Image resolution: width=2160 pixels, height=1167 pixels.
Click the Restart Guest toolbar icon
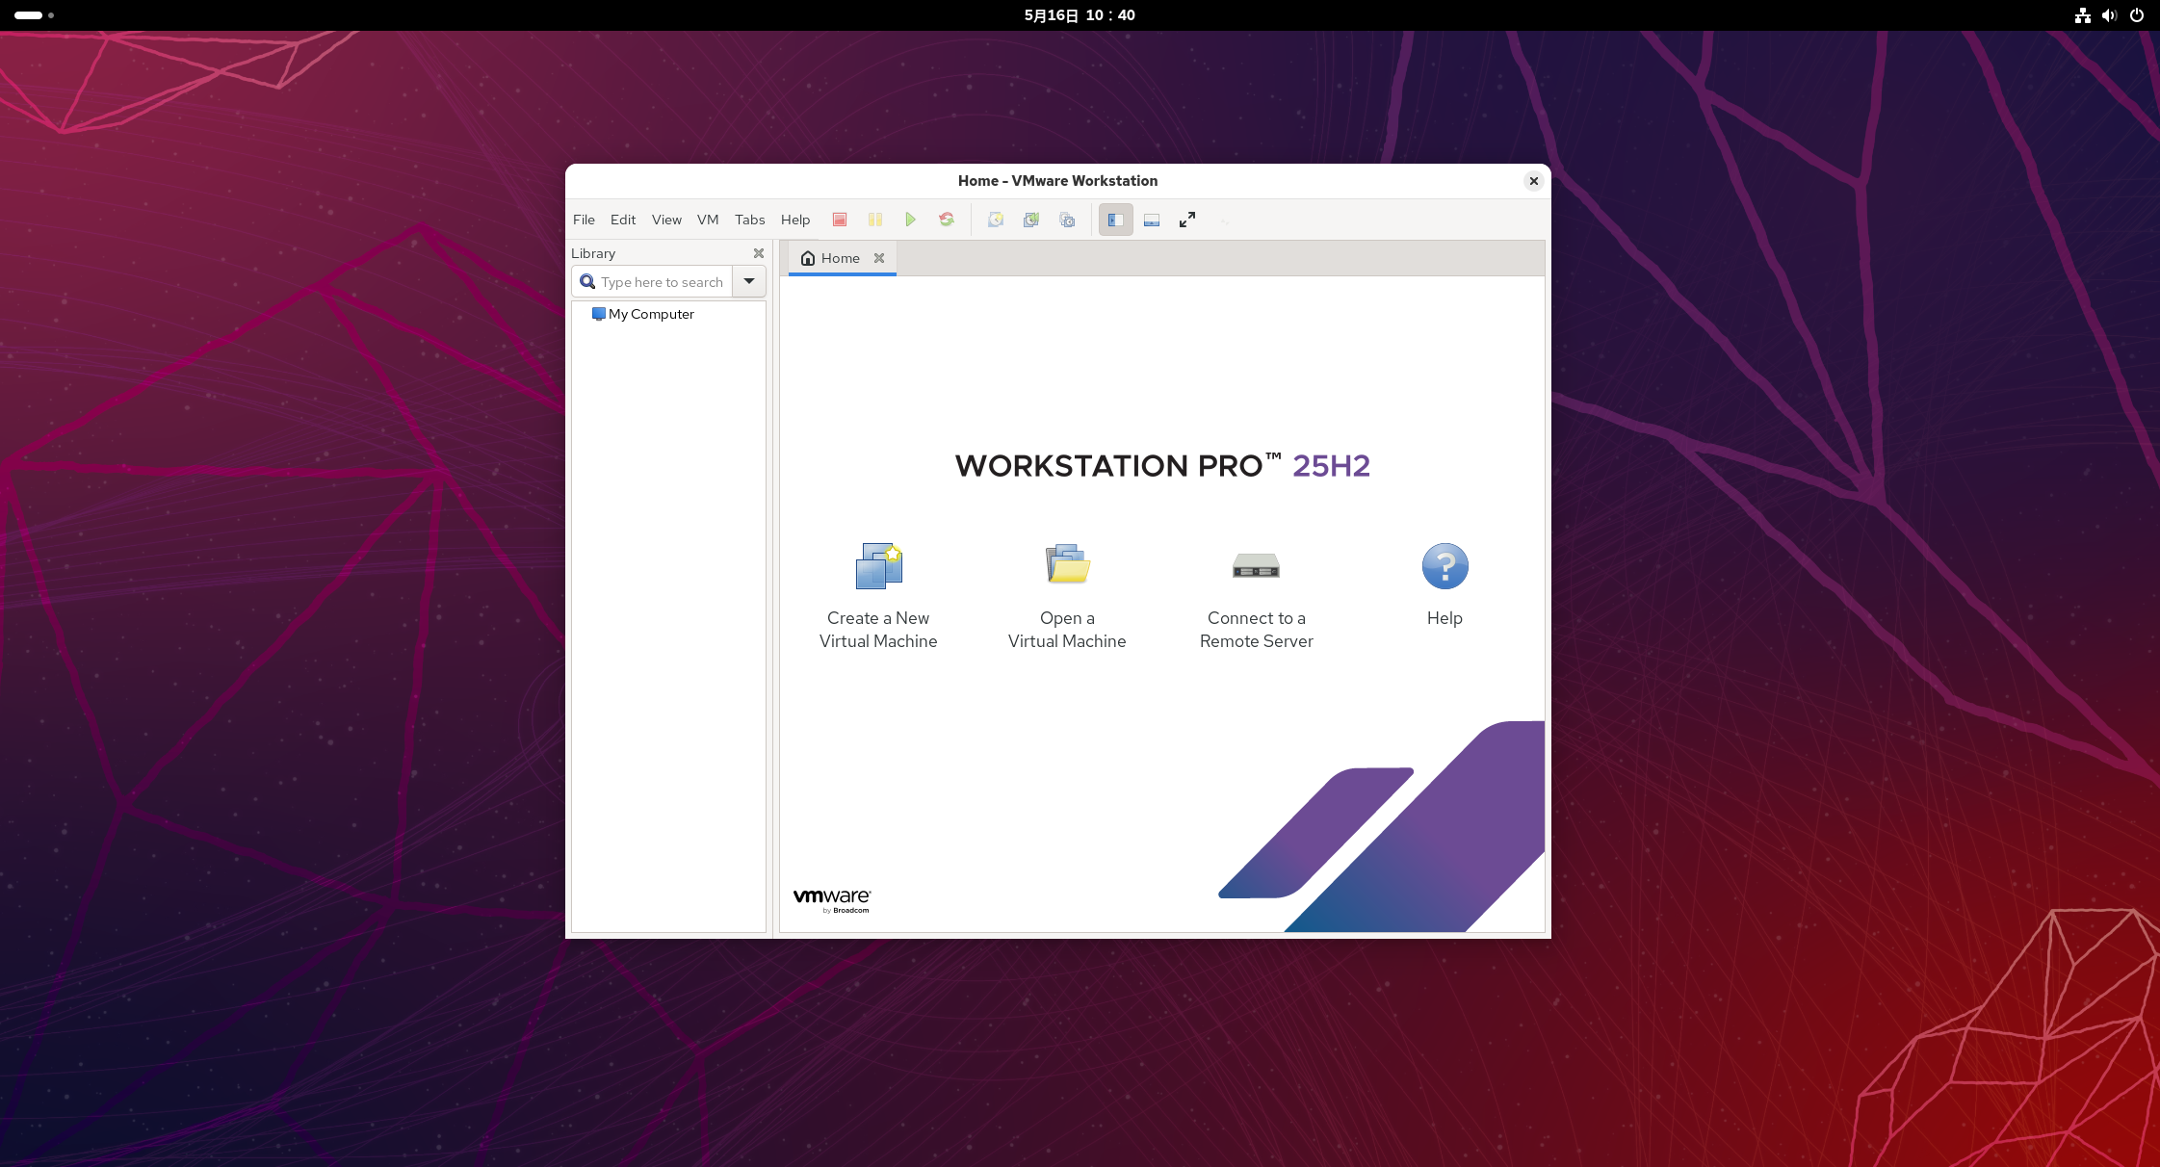click(947, 220)
